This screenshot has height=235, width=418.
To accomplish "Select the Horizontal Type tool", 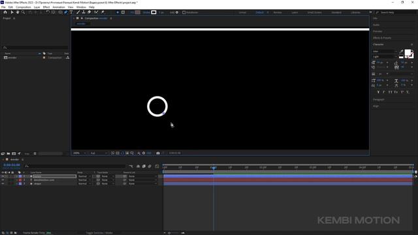I will click(71, 12).
